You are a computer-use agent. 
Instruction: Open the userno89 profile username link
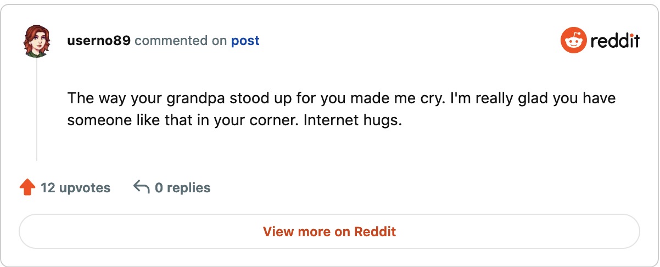pos(98,41)
